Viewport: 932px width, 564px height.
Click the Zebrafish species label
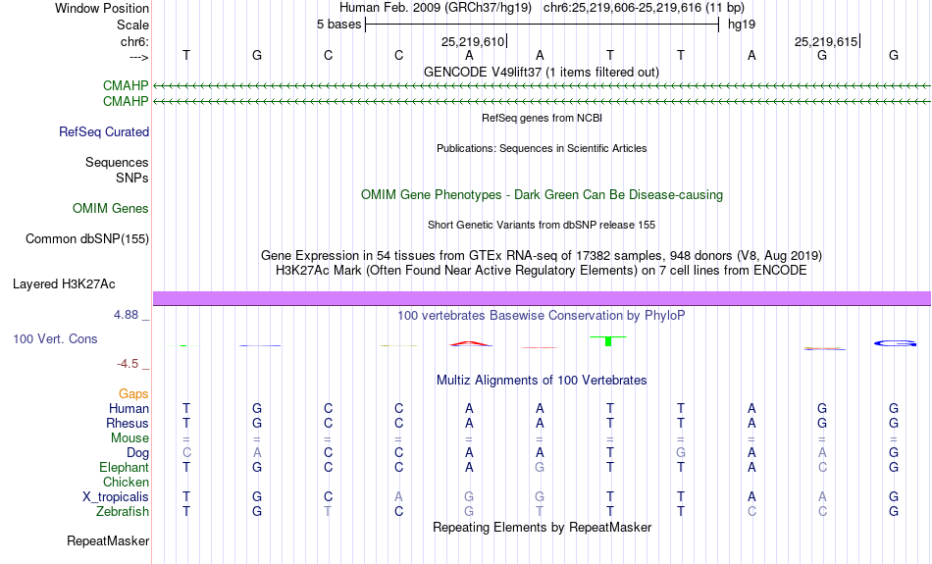(123, 512)
